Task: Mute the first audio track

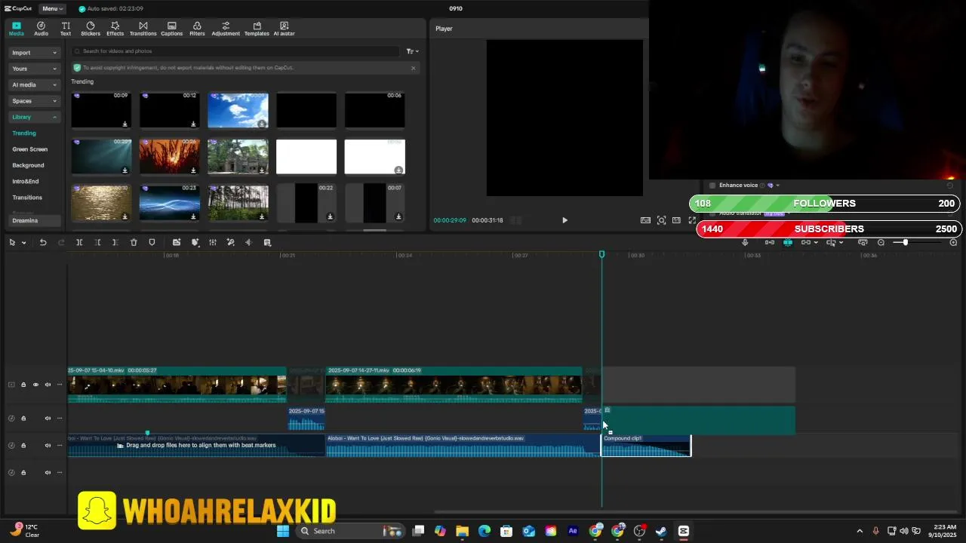Action: coord(48,418)
